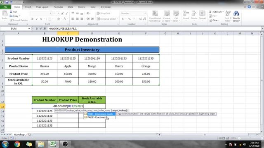Viewport: 264px width, 148px height.
Task: Increase font size with the grow-font icon
Action: [62, 13]
